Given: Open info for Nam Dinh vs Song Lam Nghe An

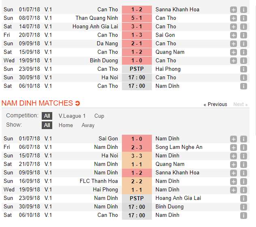Looking at the screenshot, I should tap(243, 147).
